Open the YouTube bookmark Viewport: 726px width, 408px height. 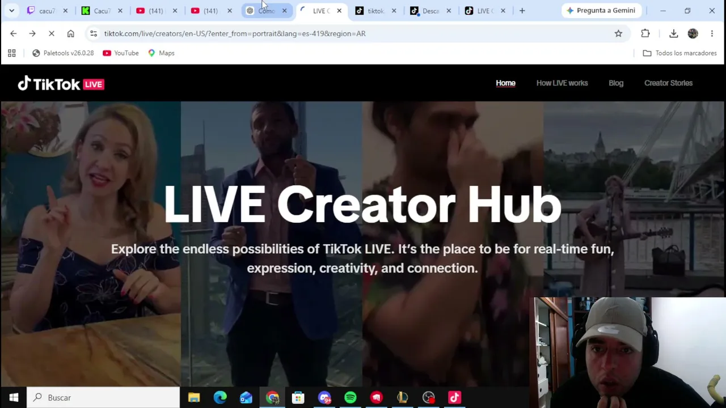[121, 53]
